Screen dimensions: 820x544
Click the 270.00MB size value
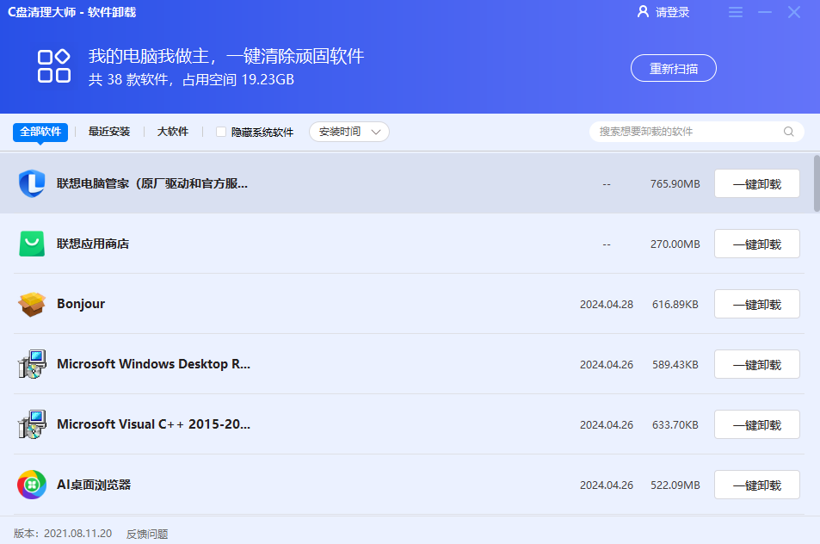coord(675,244)
